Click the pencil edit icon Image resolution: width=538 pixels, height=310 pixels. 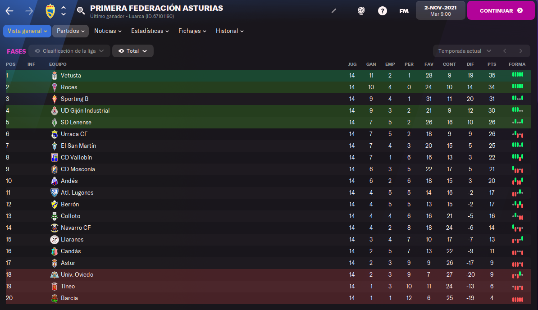334,11
